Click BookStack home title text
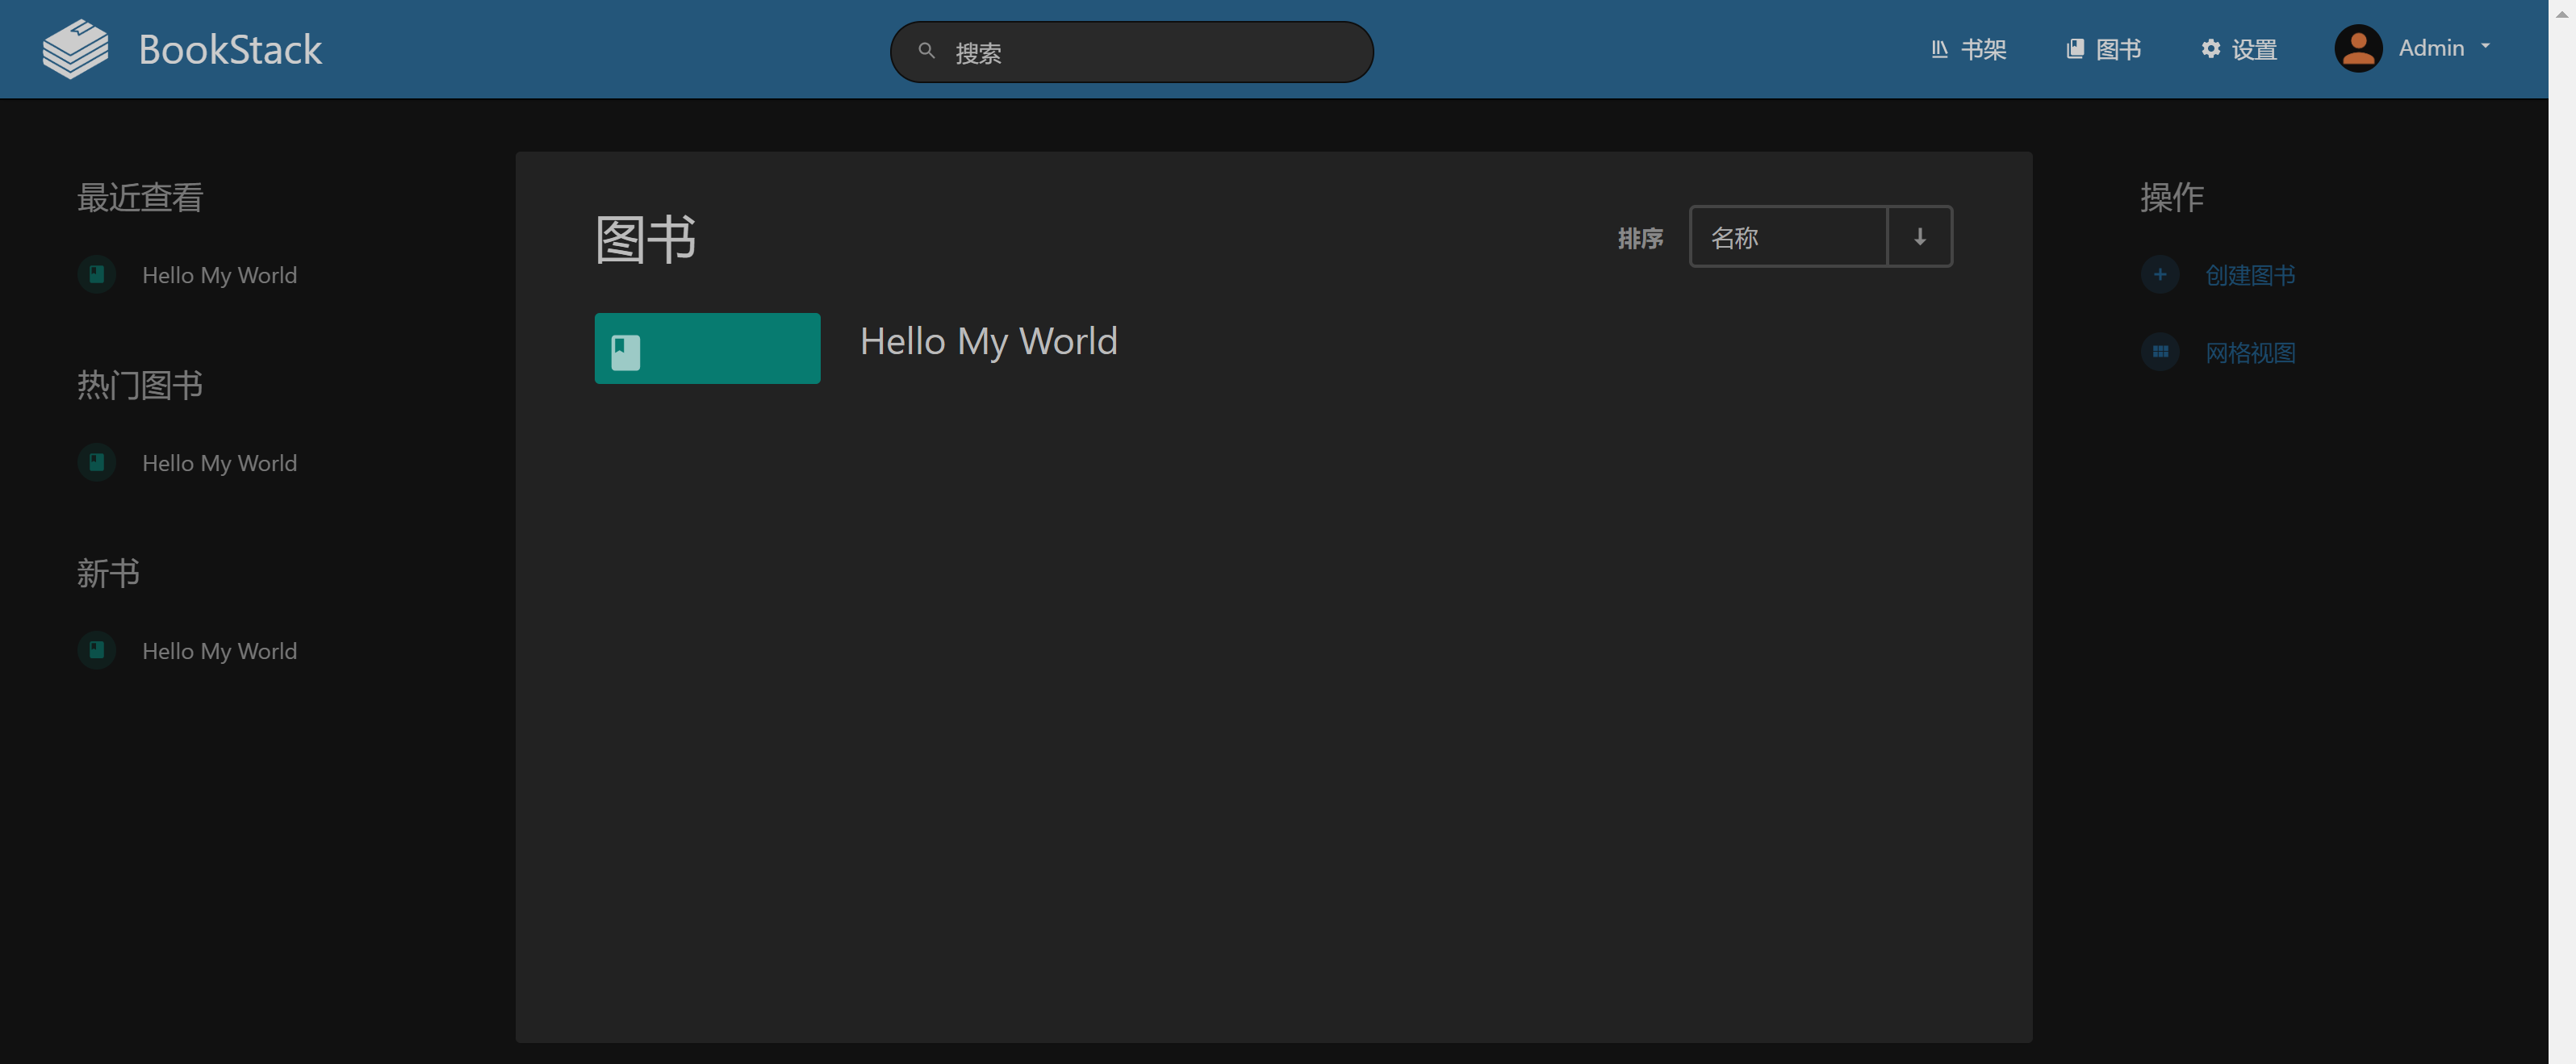 [230, 50]
